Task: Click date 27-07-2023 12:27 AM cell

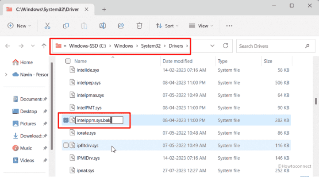Action: click(184, 170)
